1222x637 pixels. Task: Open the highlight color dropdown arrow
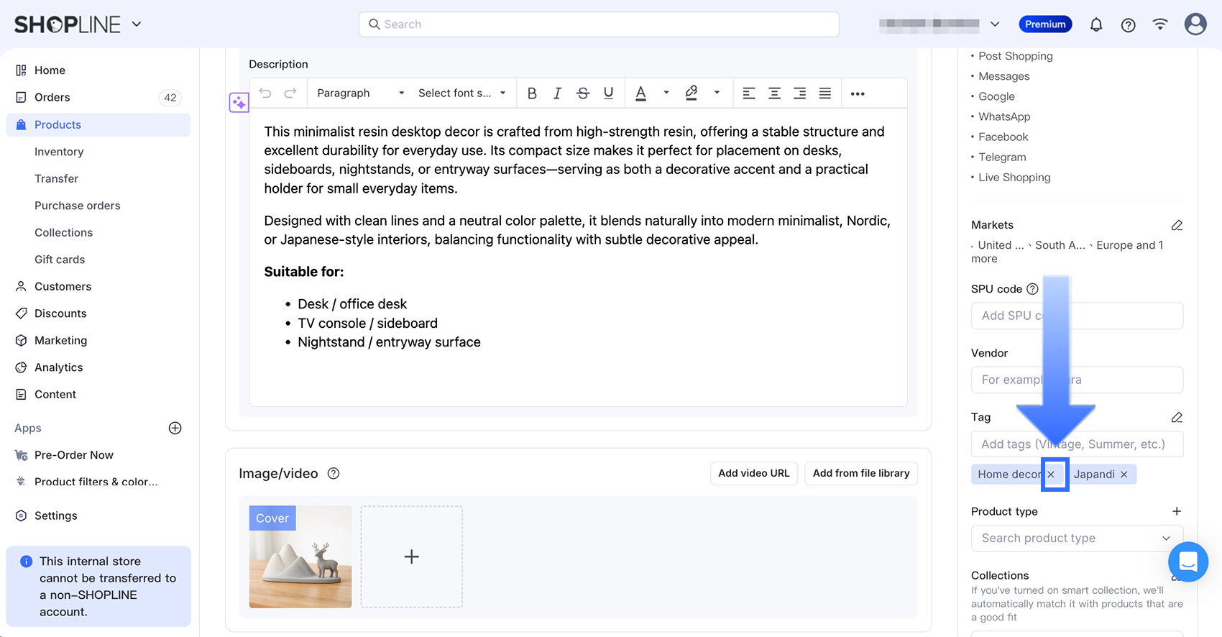pyautogui.click(x=717, y=93)
